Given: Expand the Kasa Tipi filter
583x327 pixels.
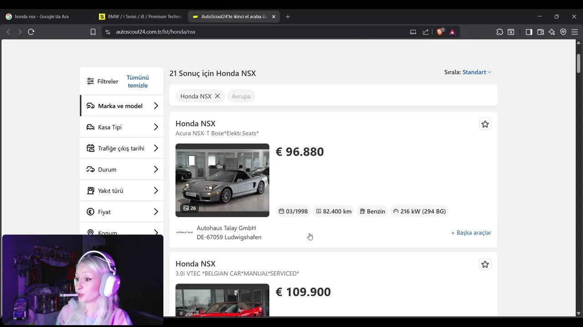Looking at the screenshot, I should [122, 127].
